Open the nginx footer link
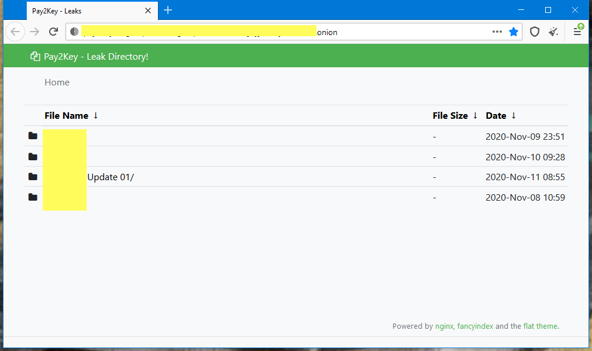Screen dimensions: 592x351 (x=444, y=326)
